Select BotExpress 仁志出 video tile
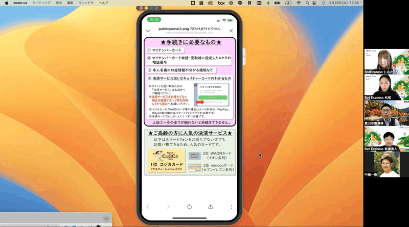 pyautogui.click(x=387, y=62)
